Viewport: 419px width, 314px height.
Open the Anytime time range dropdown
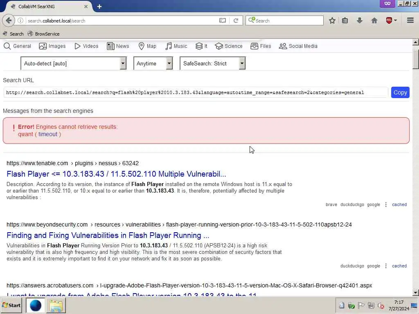[153, 63]
